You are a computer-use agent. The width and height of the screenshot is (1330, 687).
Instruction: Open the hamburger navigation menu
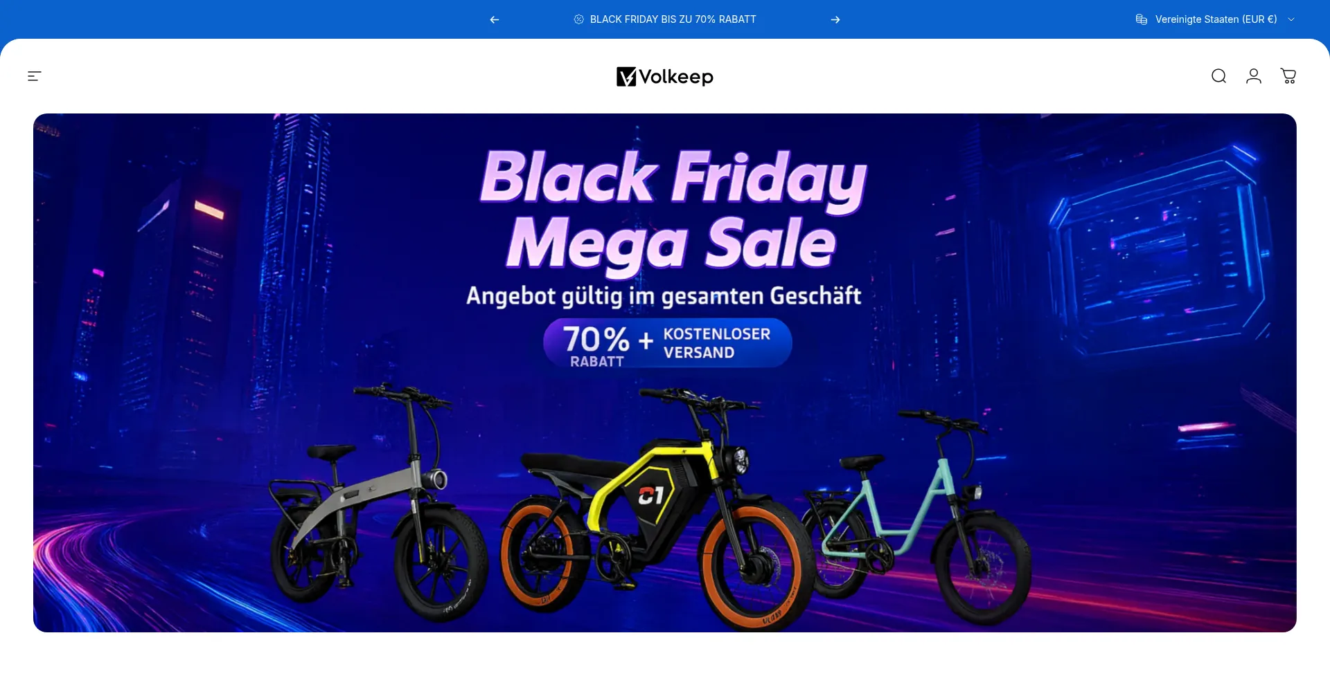point(35,76)
